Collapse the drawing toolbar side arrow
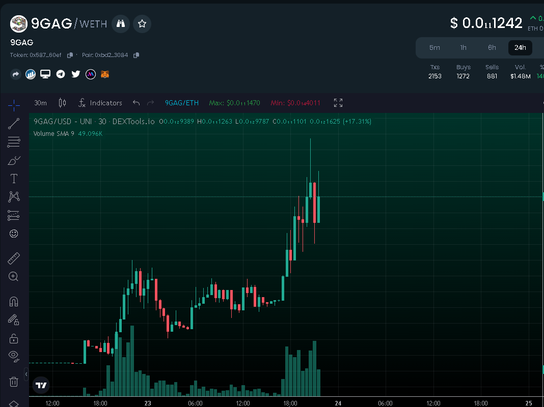The width and height of the screenshot is (544, 407). tap(26, 374)
